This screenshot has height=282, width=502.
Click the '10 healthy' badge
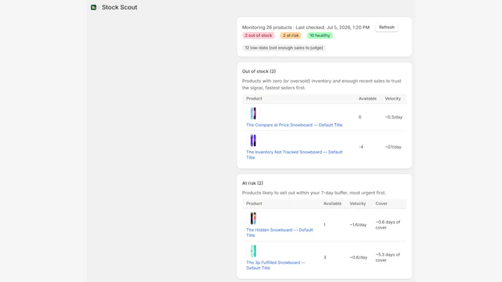(x=319, y=36)
